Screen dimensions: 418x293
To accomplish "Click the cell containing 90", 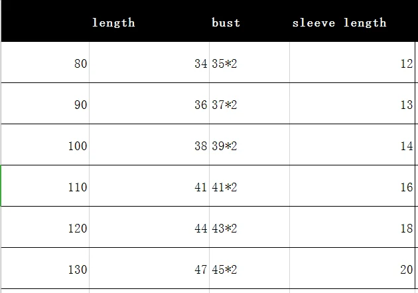I will click(x=45, y=103).
